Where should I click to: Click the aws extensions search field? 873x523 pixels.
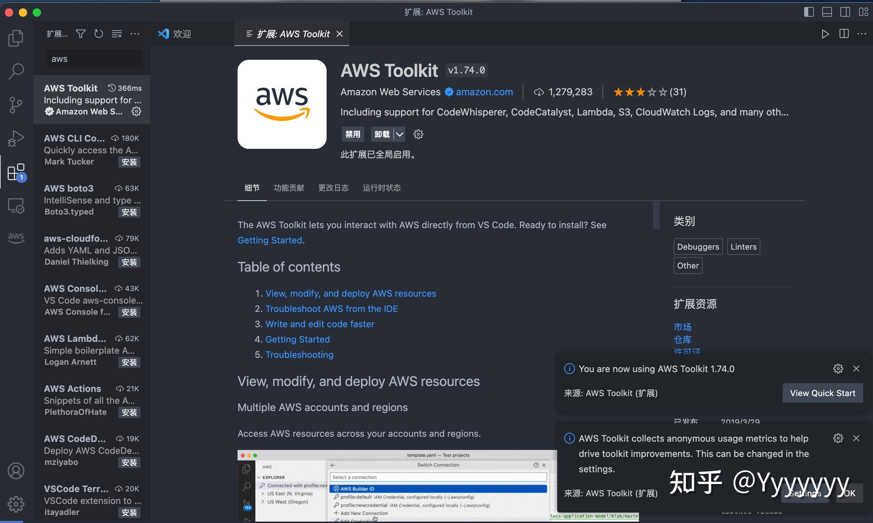pos(95,59)
